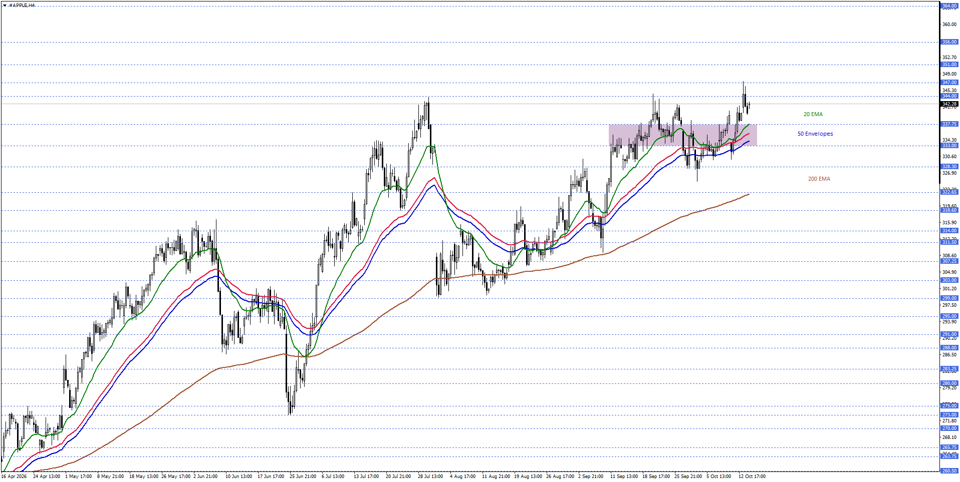Click the 314.00 price level label
960x482 pixels.
coord(949,231)
